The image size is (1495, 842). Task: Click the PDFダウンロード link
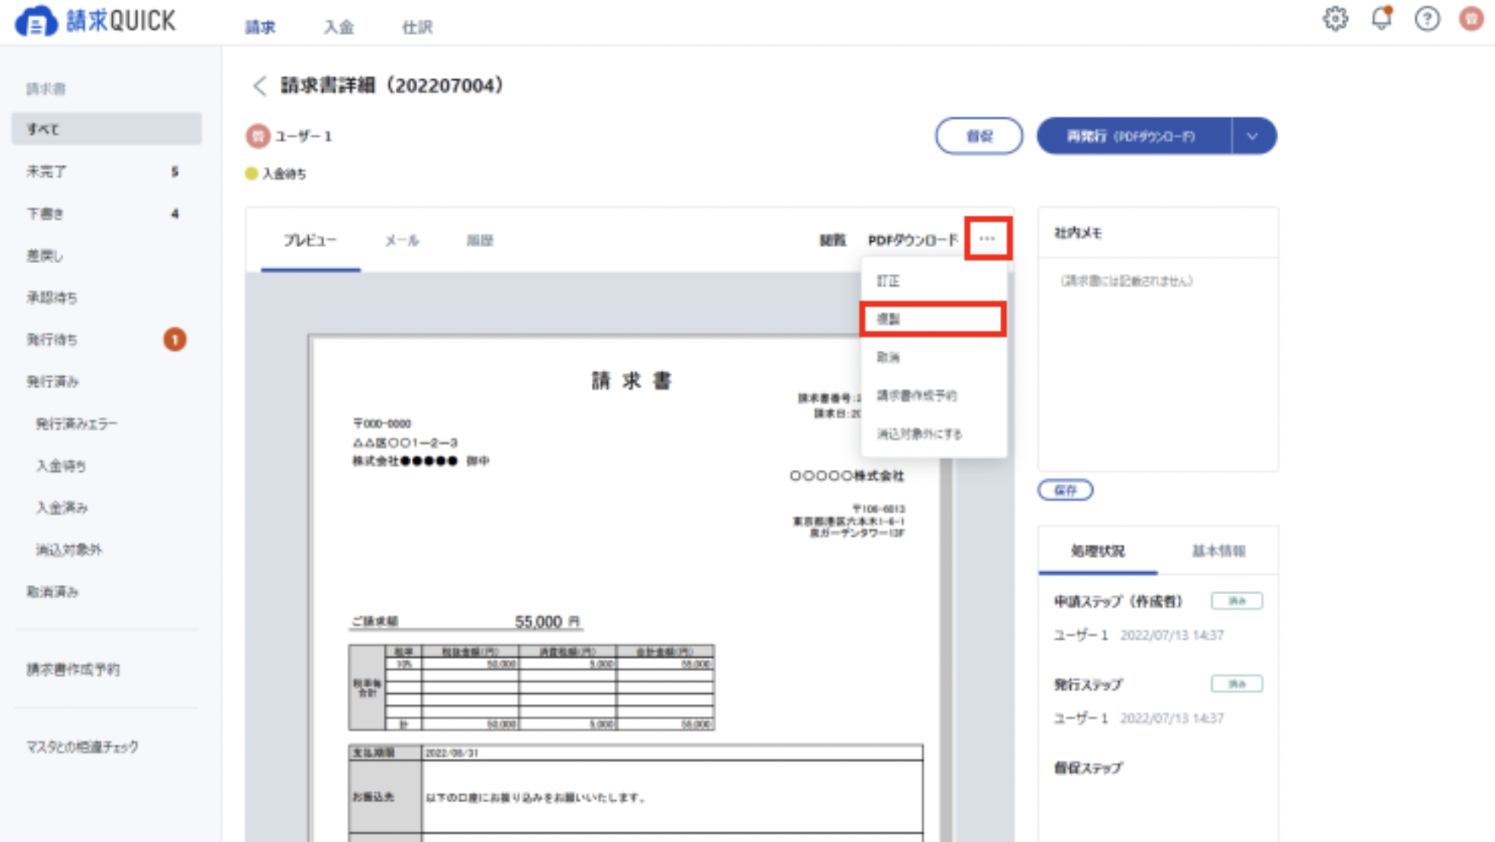click(x=913, y=240)
